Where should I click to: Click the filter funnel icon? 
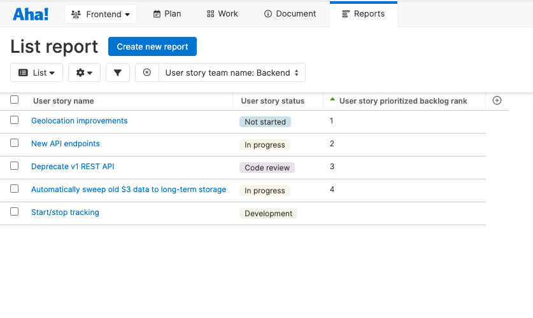(x=118, y=73)
